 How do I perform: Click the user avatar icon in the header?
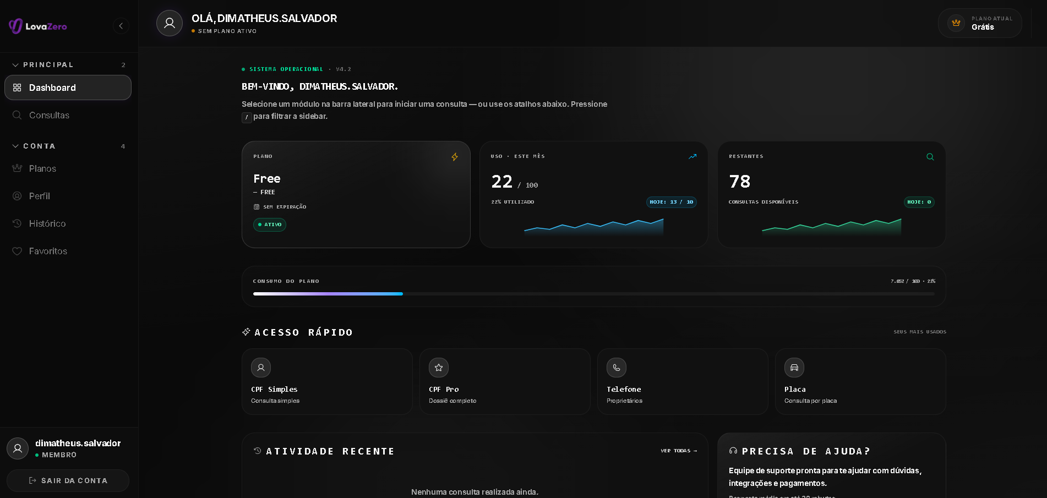[x=170, y=23]
